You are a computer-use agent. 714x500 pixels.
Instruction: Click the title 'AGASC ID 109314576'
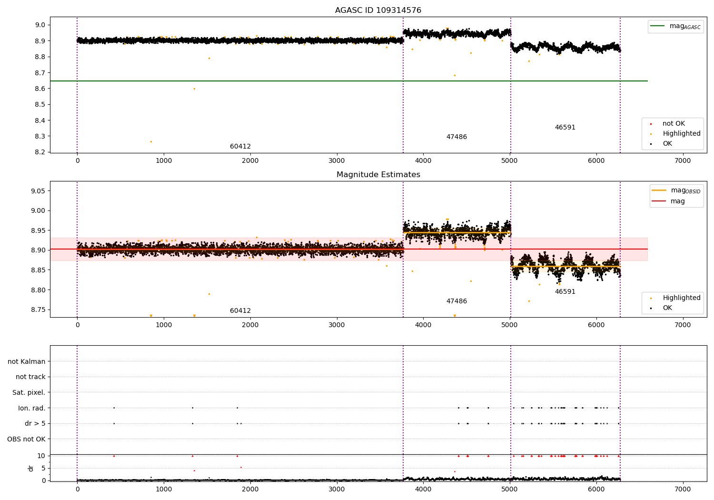tap(378, 10)
